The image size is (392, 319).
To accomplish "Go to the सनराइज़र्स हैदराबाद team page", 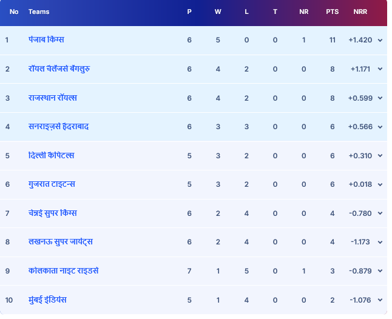I will click(58, 127).
